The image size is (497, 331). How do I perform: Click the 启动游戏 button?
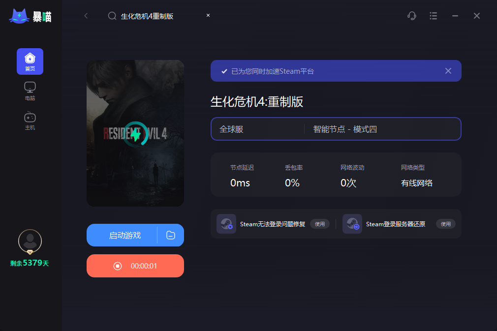(x=125, y=236)
